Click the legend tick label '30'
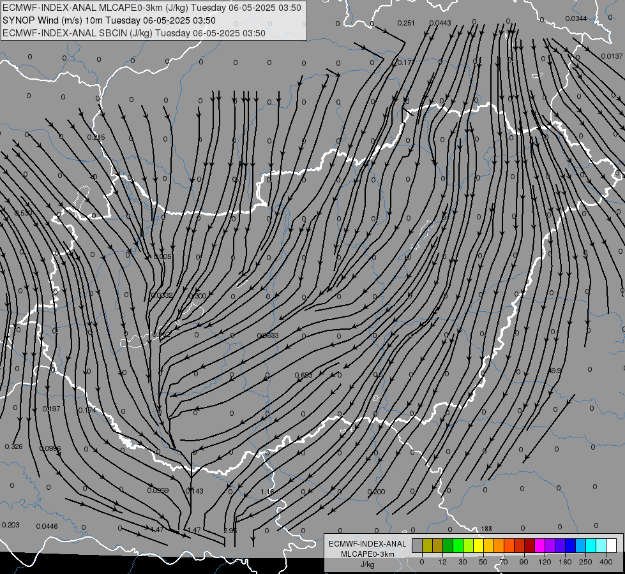 pos(463,562)
